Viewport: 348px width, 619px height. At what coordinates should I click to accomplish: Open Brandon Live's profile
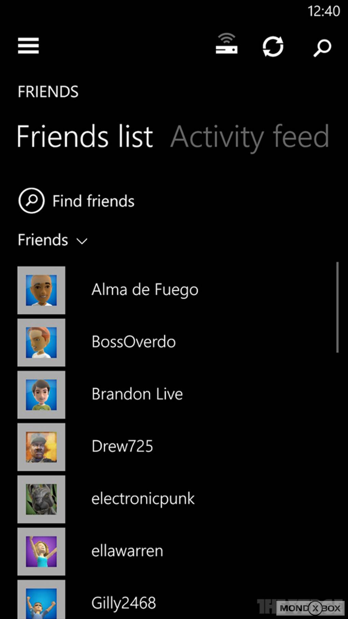[x=137, y=394]
